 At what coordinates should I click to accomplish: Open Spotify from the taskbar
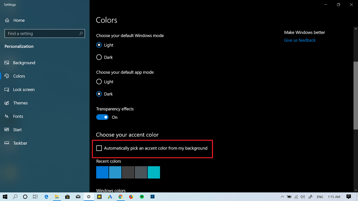point(142,197)
